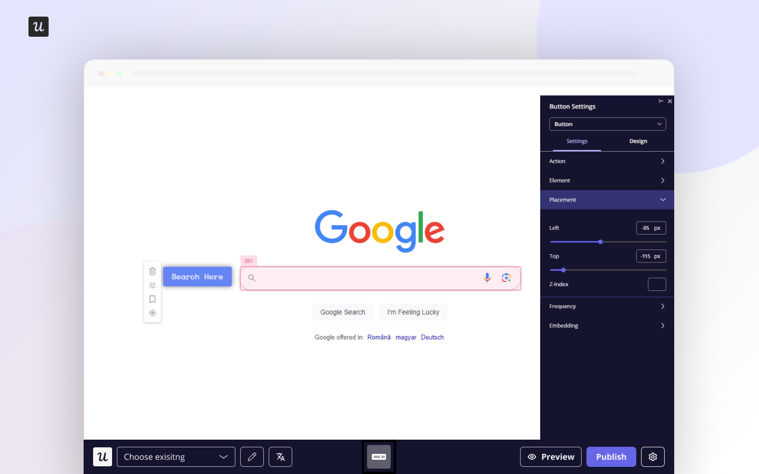Select the target placement icon

[x=152, y=313]
